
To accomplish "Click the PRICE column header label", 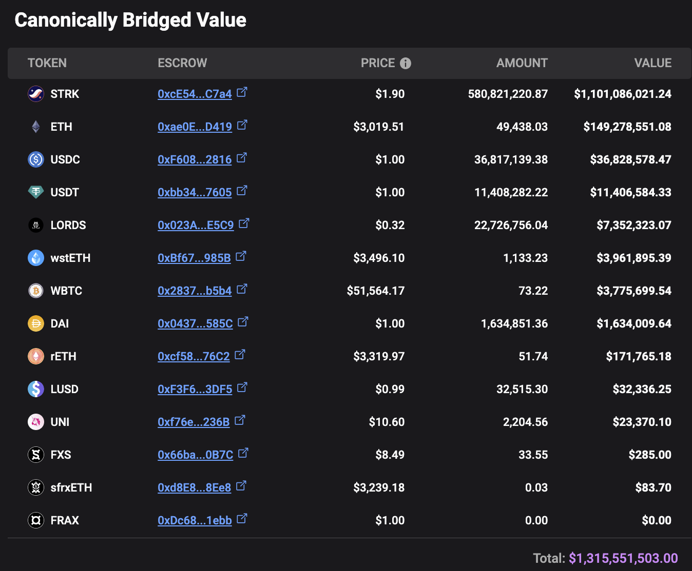I will point(378,63).
